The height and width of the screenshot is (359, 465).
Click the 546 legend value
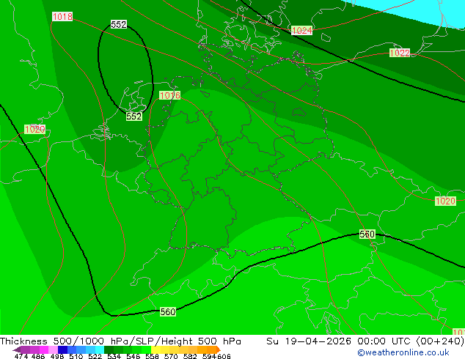pyautogui.click(x=133, y=356)
